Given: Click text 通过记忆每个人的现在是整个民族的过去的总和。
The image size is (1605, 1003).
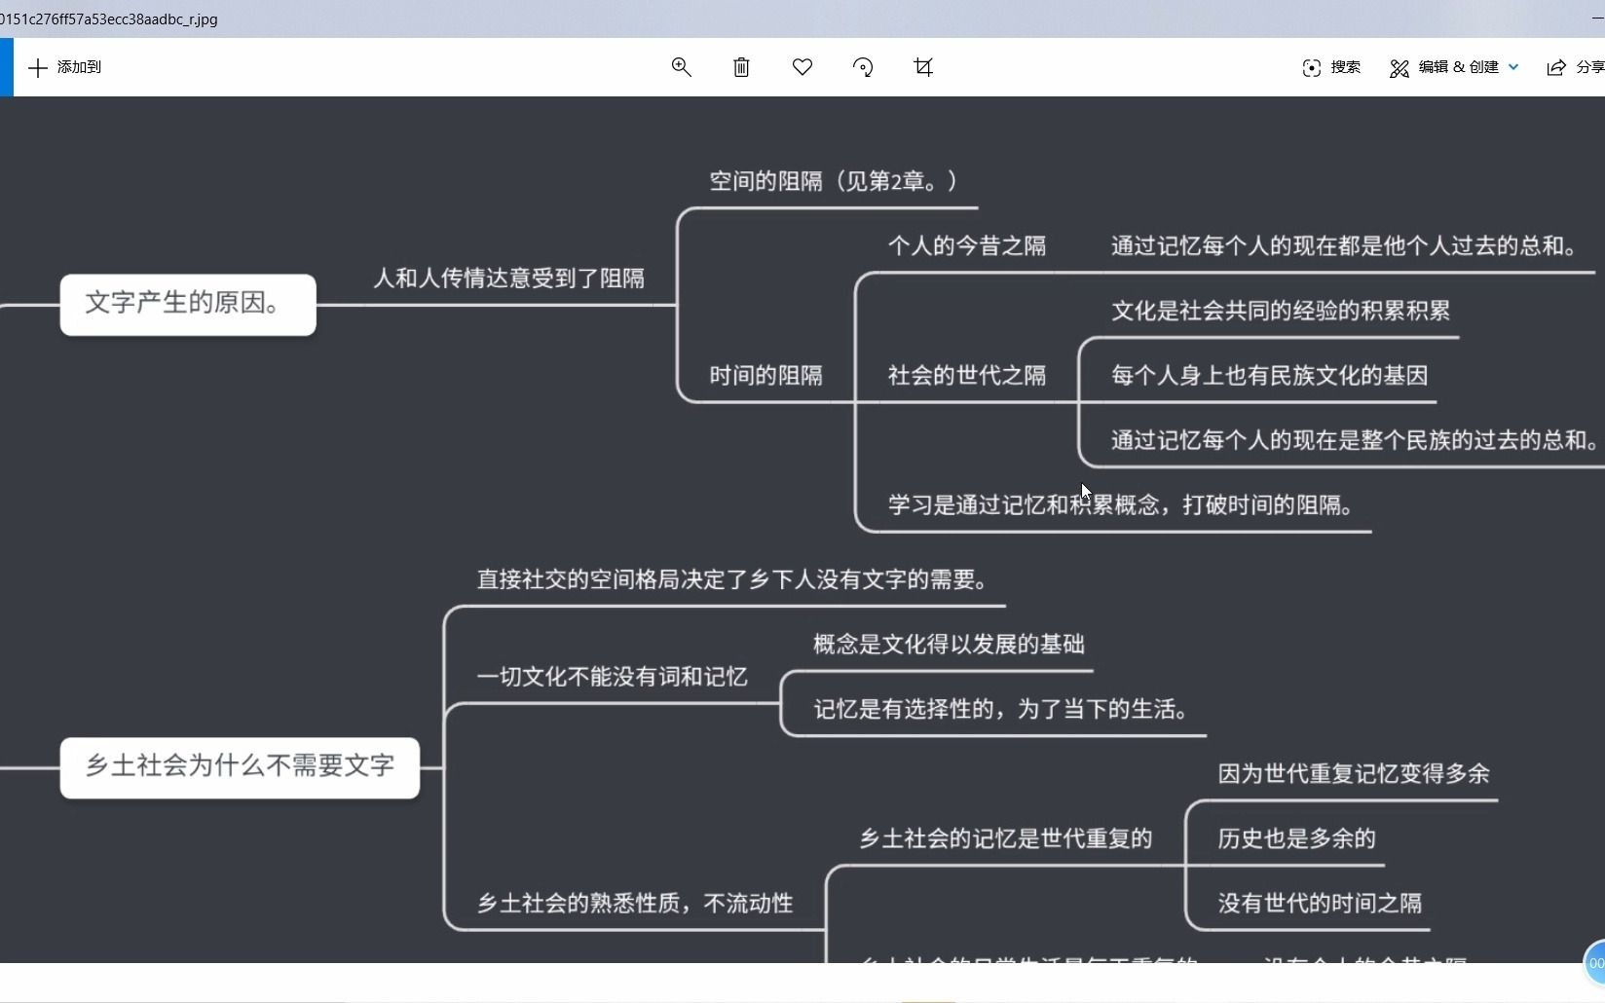Looking at the screenshot, I should click(x=1355, y=440).
